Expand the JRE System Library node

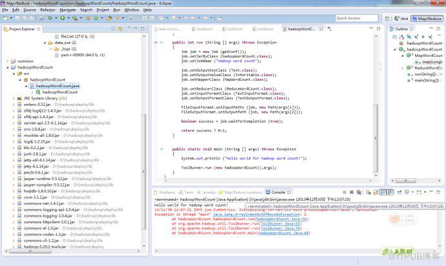tap(14, 98)
